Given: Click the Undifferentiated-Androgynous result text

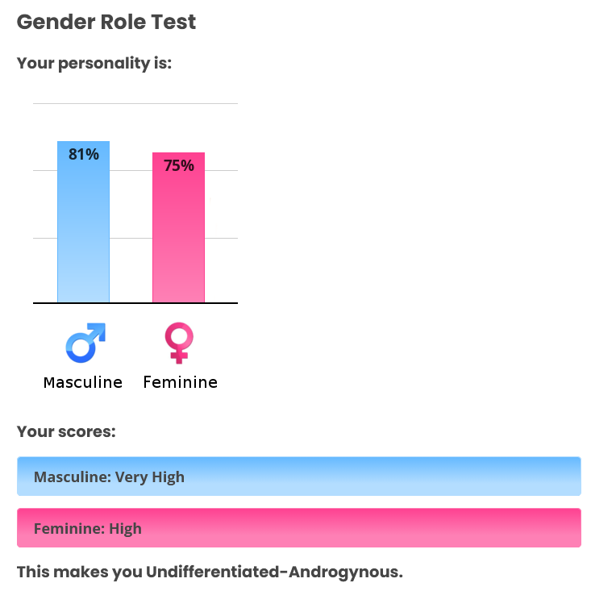Looking at the screenshot, I should pyautogui.click(x=275, y=572).
